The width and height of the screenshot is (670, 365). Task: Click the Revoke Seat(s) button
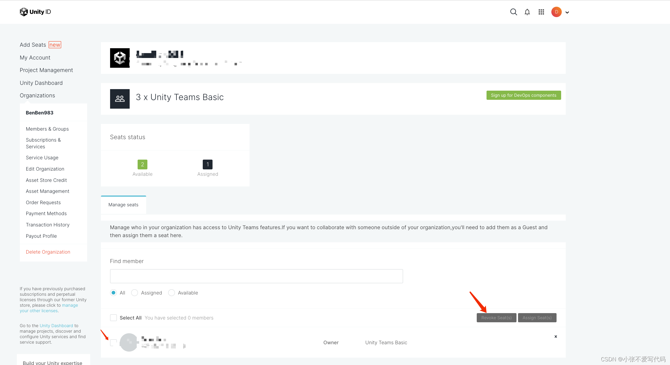coord(496,318)
